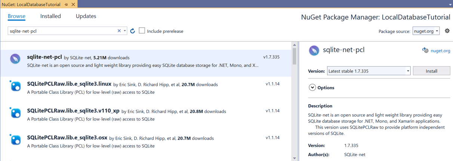Open the search history dropdown arrow
The height and width of the screenshot is (161, 453).
pyautogui.click(x=125, y=31)
